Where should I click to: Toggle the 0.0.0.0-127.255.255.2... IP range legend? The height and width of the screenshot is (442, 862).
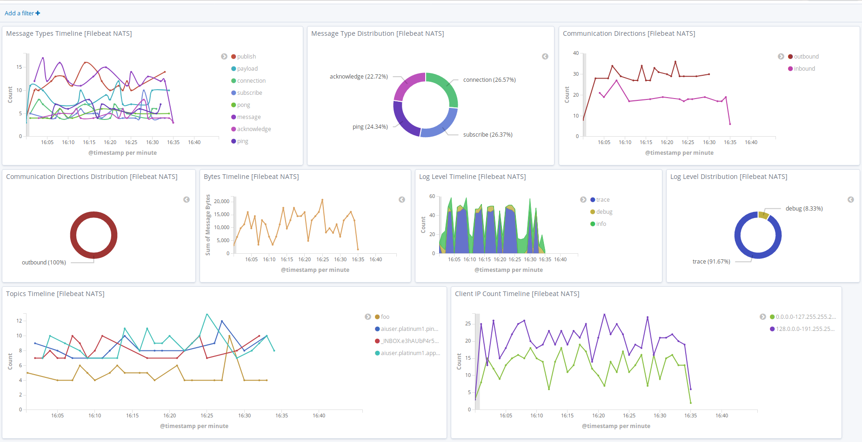802,317
